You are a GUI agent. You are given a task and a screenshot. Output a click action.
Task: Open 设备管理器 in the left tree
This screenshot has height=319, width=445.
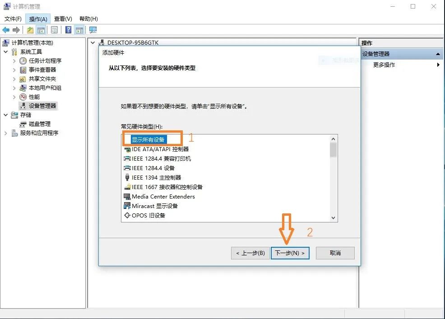[x=42, y=106]
